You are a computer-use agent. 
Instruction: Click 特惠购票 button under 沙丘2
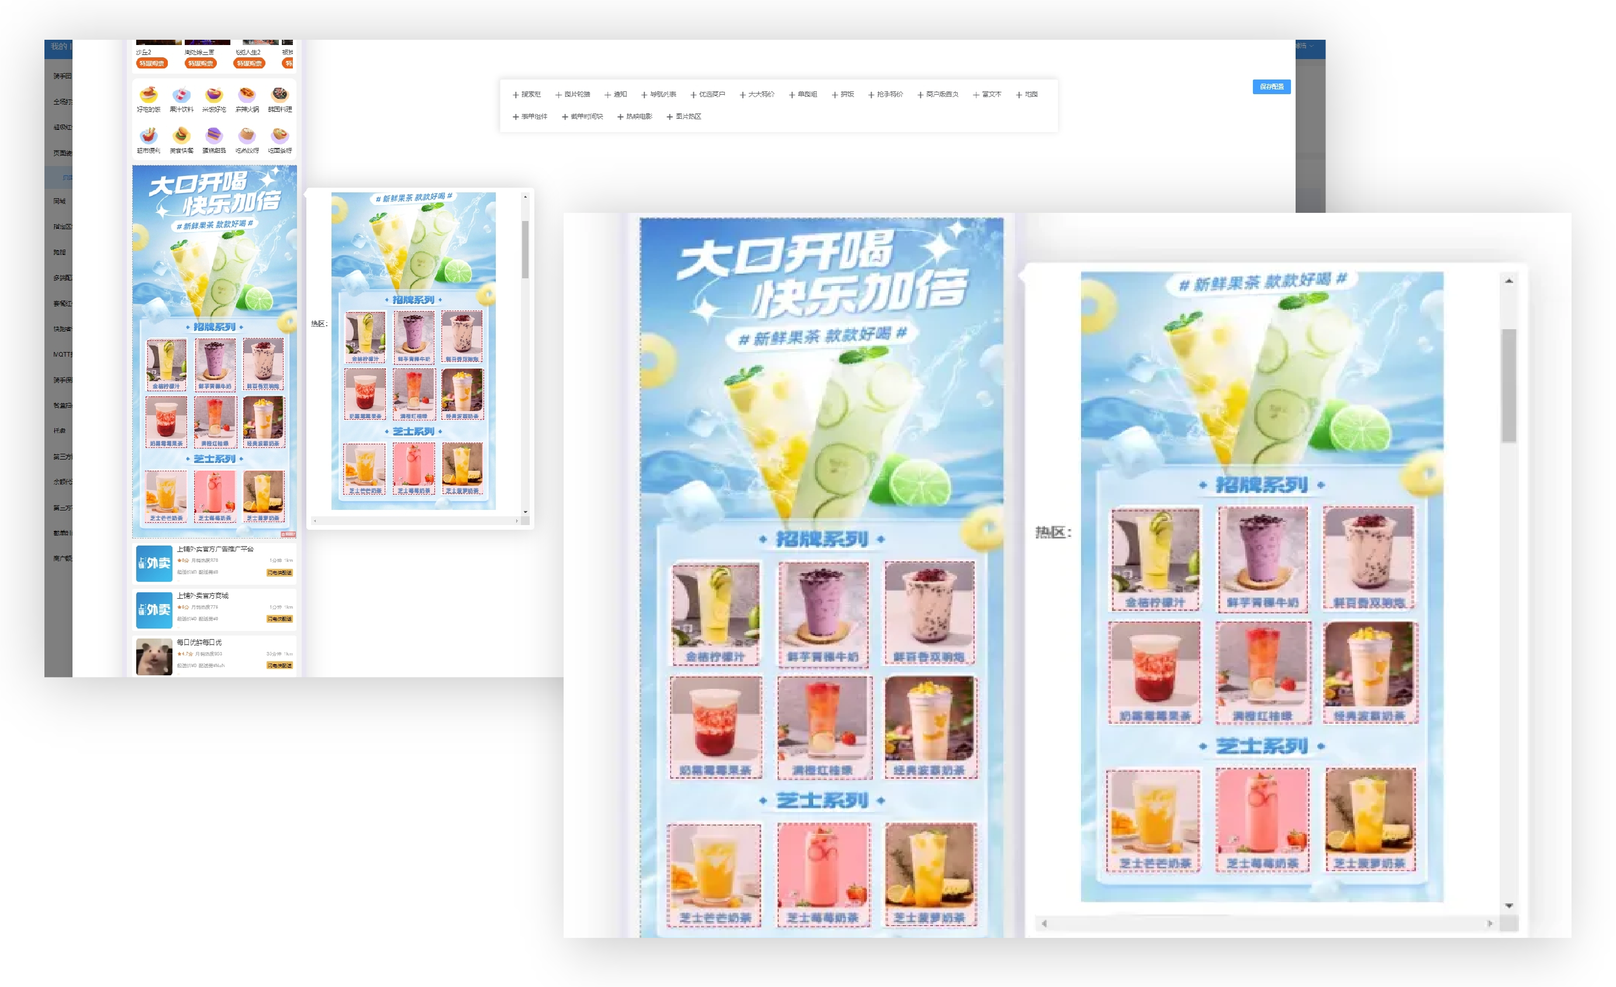pos(152,64)
